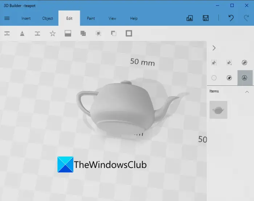
Task: Open the 3D Print icon in title bar
Action: [x=189, y=18]
